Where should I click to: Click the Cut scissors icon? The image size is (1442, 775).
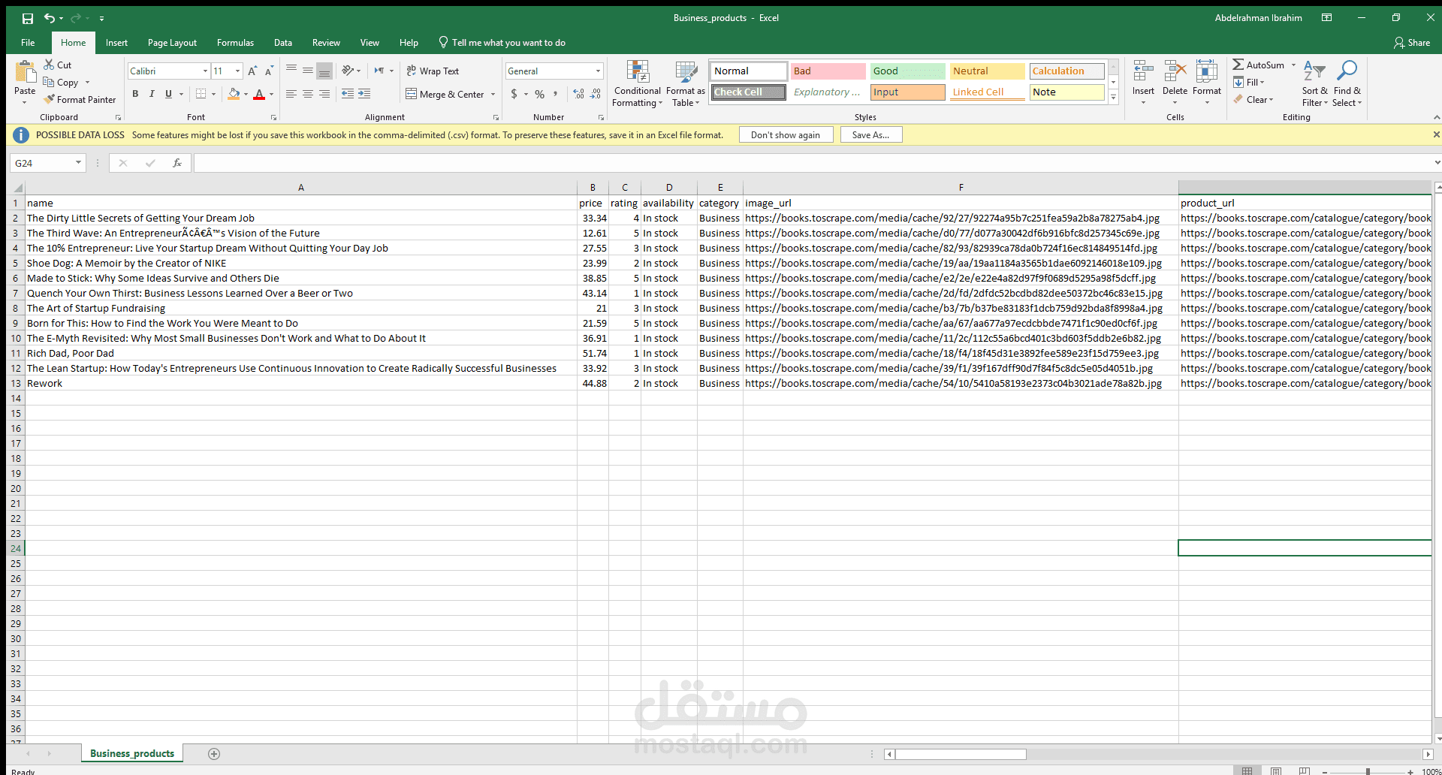click(49, 65)
